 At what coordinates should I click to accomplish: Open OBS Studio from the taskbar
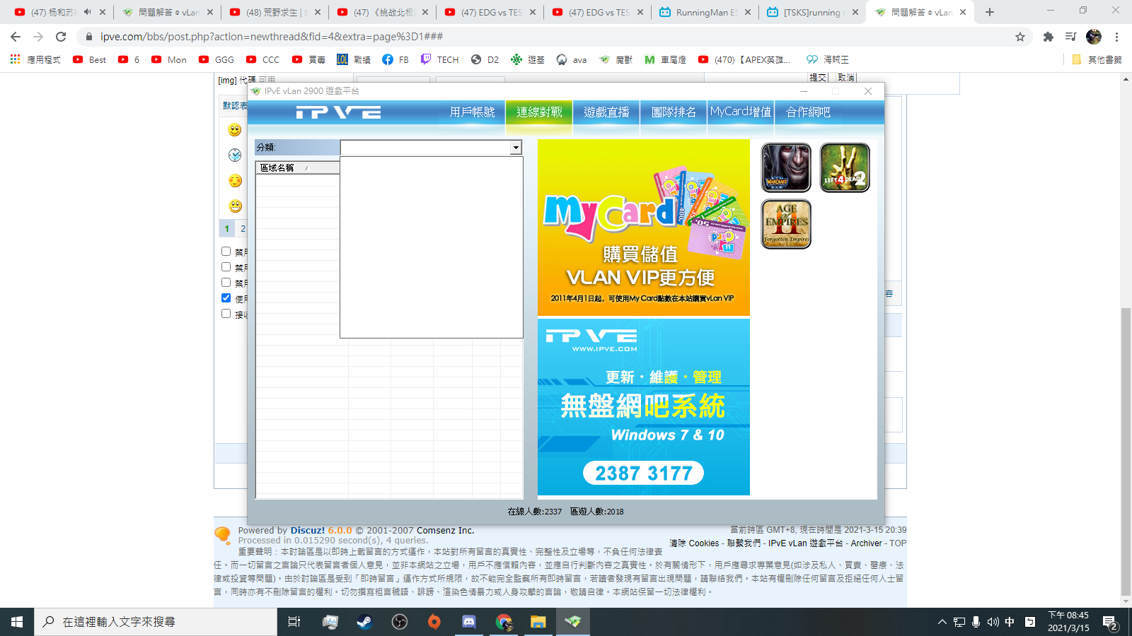(x=400, y=622)
